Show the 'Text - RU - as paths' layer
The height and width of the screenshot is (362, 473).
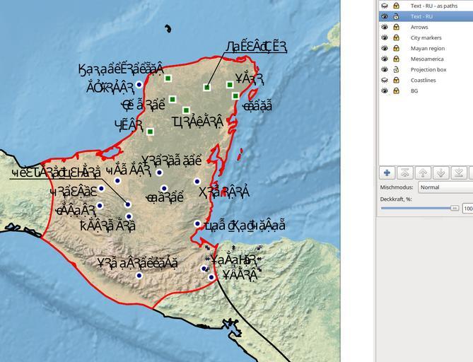(x=385, y=6)
